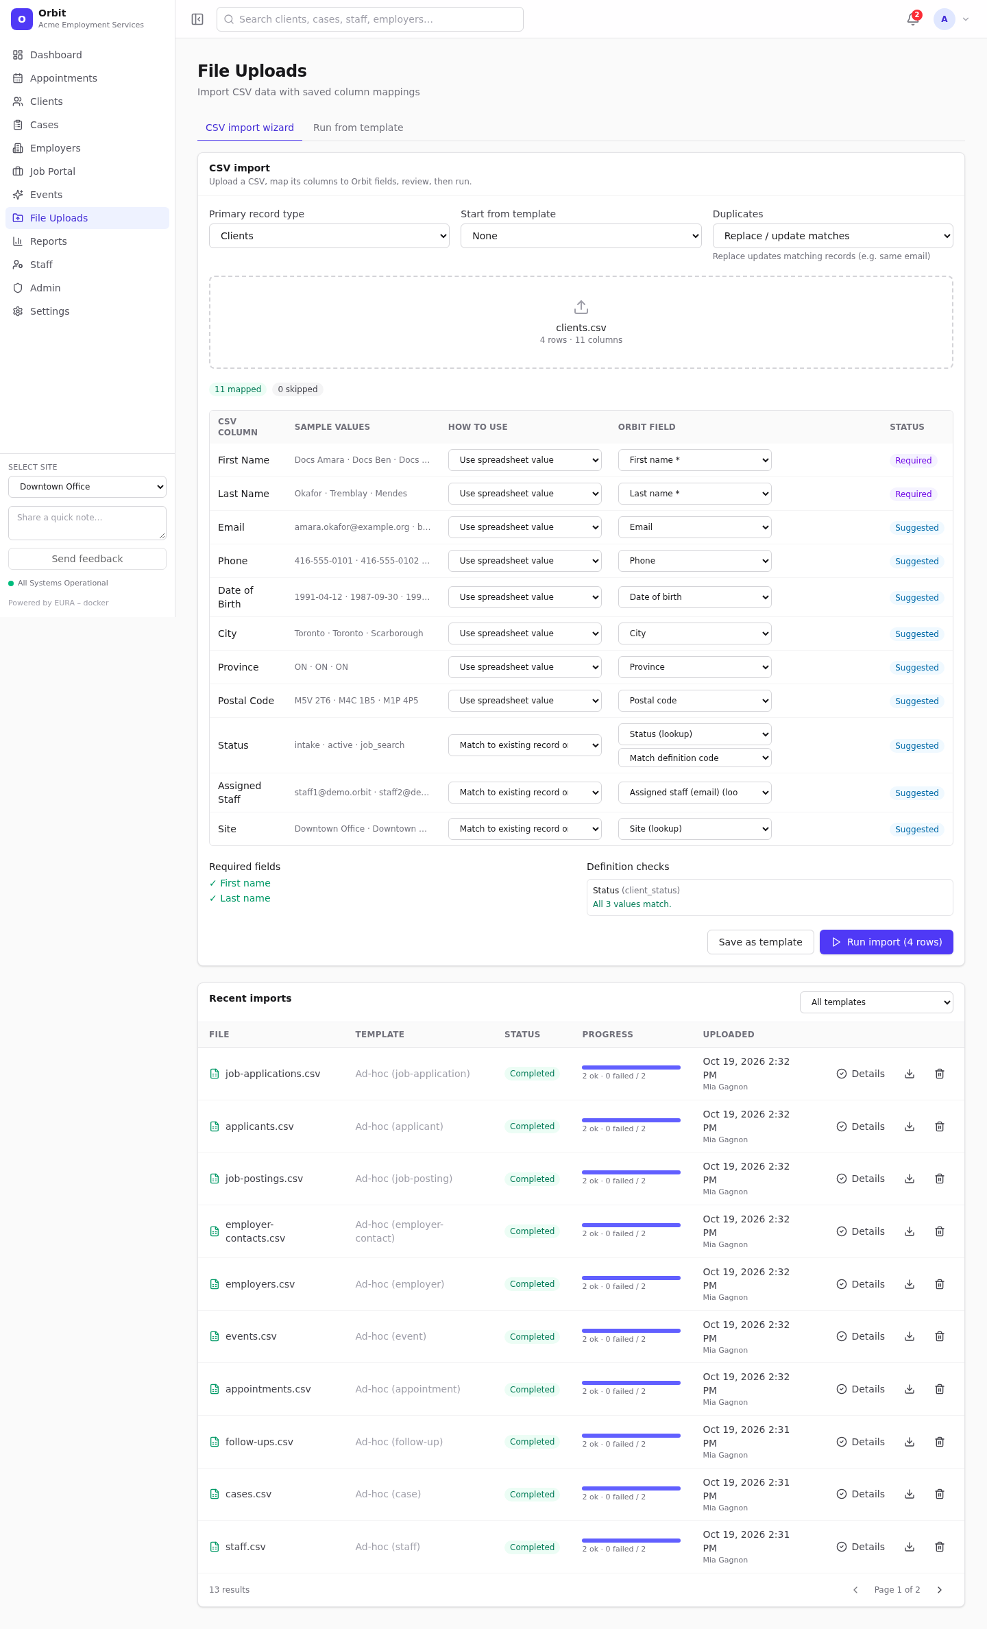This screenshot has height=1629, width=987.
Task: Open the Duplicates handling dropdown
Action: [x=833, y=236]
